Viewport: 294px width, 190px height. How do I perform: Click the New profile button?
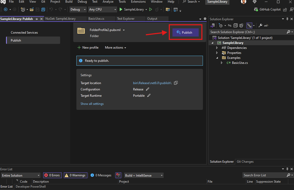pyautogui.click(x=88, y=48)
